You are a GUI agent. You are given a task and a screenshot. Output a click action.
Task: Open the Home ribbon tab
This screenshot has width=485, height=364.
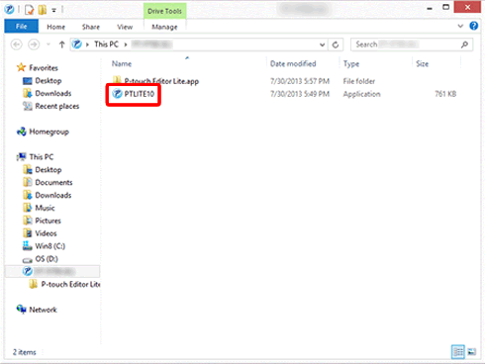click(55, 27)
